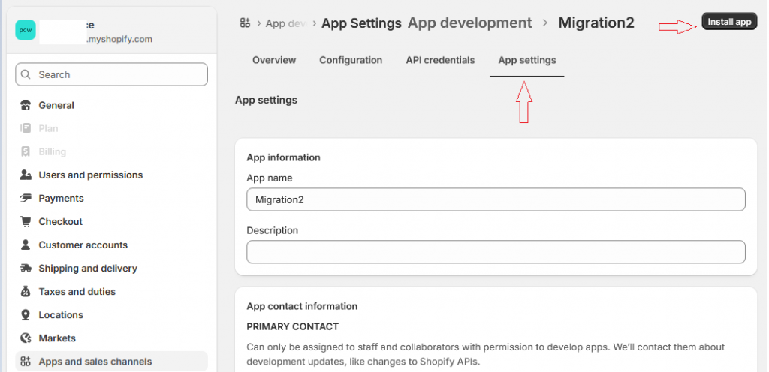769x372 pixels.
Task: Click the Users and permissions icon
Action: tap(26, 175)
